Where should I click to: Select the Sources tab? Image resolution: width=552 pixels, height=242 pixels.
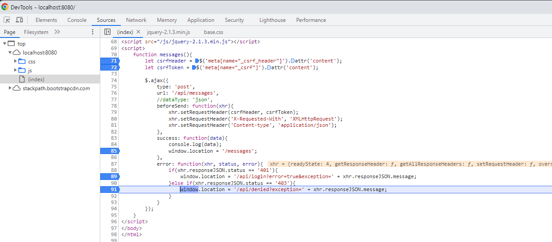coord(106,20)
